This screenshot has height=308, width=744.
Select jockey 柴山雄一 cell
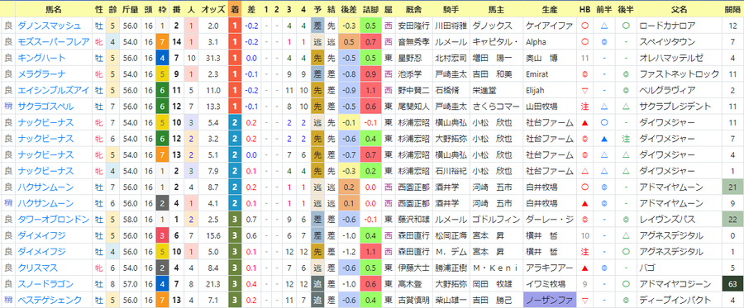coord(451,300)
